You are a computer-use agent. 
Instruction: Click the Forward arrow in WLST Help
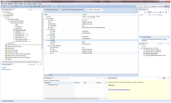point(161,78)
